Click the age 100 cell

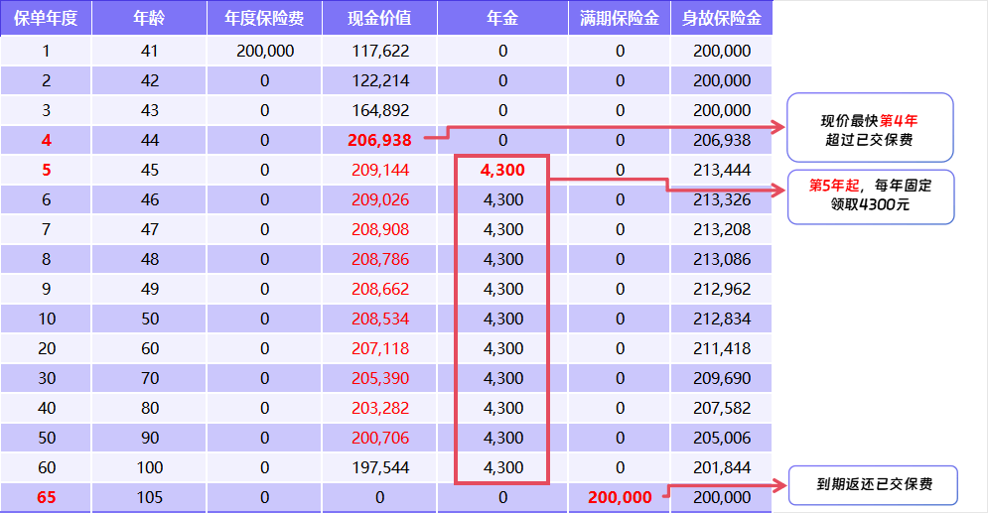(x=149, y=467)
